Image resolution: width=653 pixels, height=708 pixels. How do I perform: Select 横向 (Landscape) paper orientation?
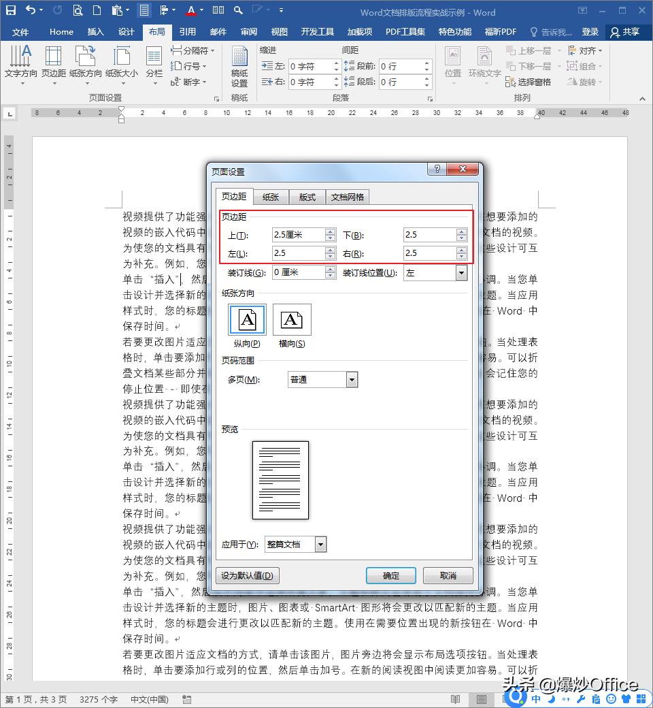(x=291, y=319)
